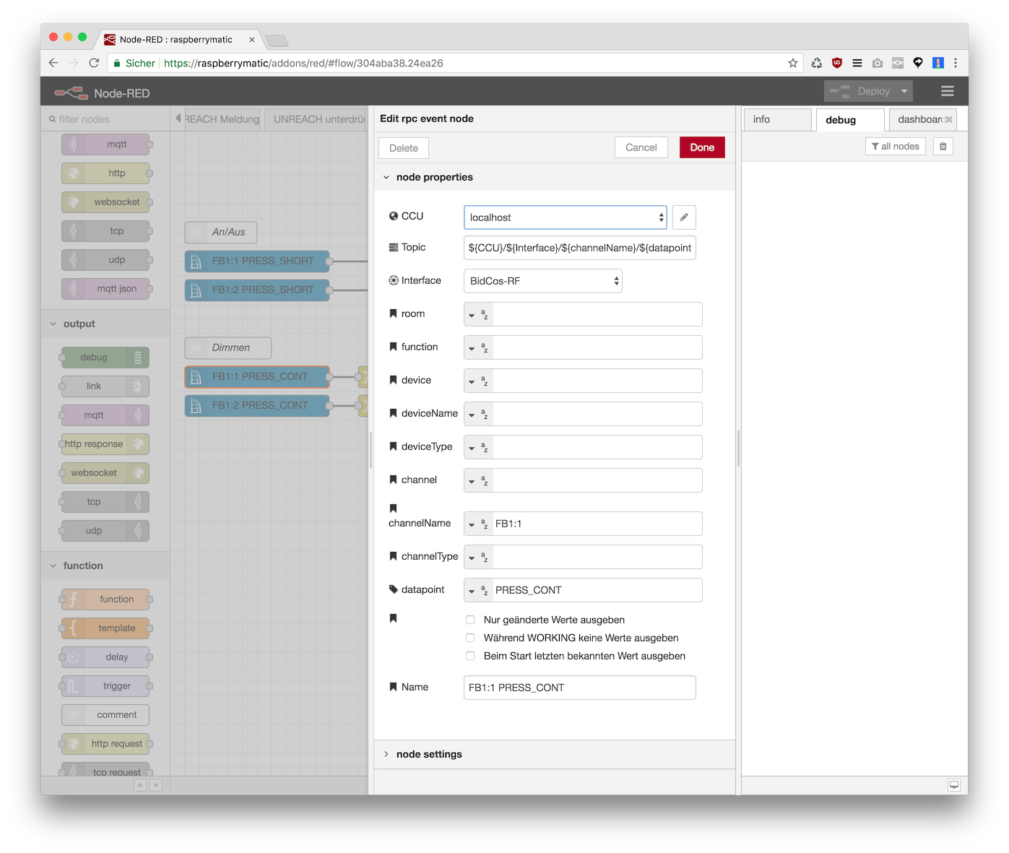Expand the node settings section
Image resolution: width=1009 pixels, height=853 pixels.
429,754
